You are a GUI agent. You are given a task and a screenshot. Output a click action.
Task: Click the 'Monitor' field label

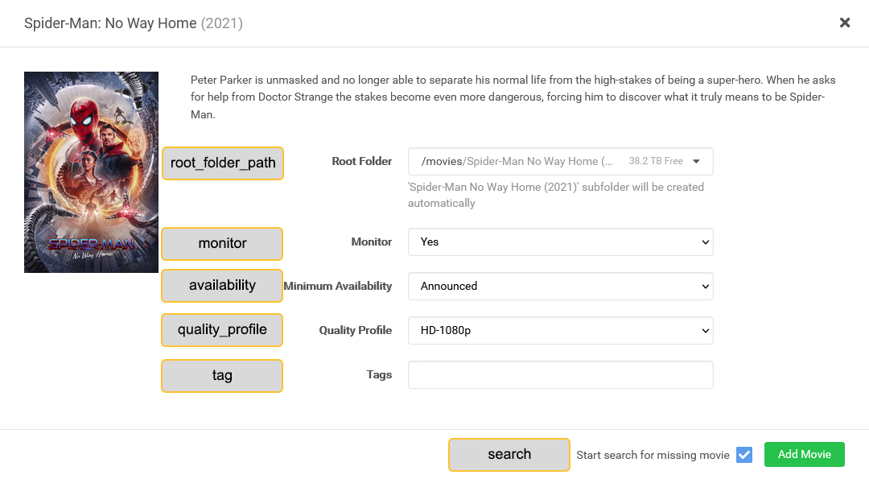pyautogui.click(x=371, y=242)
